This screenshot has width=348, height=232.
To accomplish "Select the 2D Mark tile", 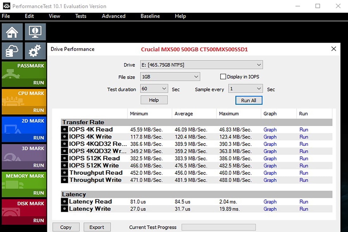I will 24,129.
